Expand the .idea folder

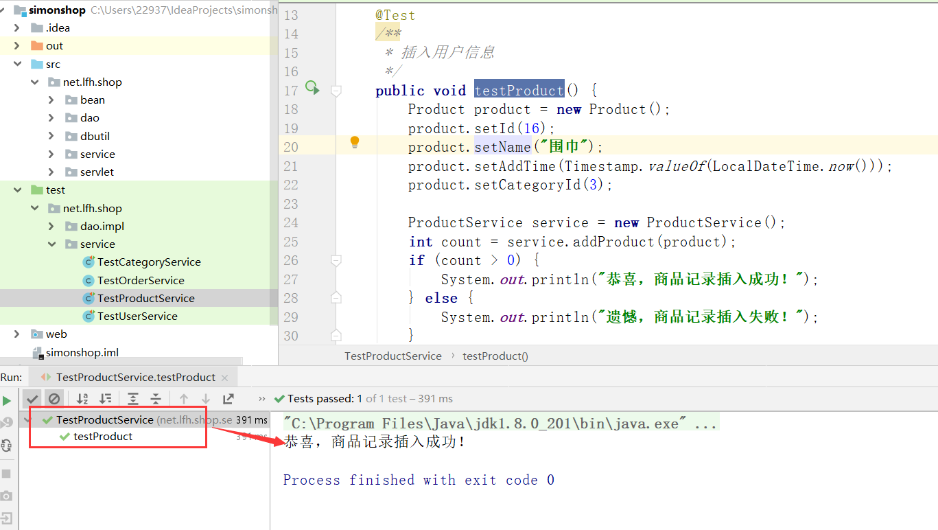pyautogui.click(x=17, y=28)
